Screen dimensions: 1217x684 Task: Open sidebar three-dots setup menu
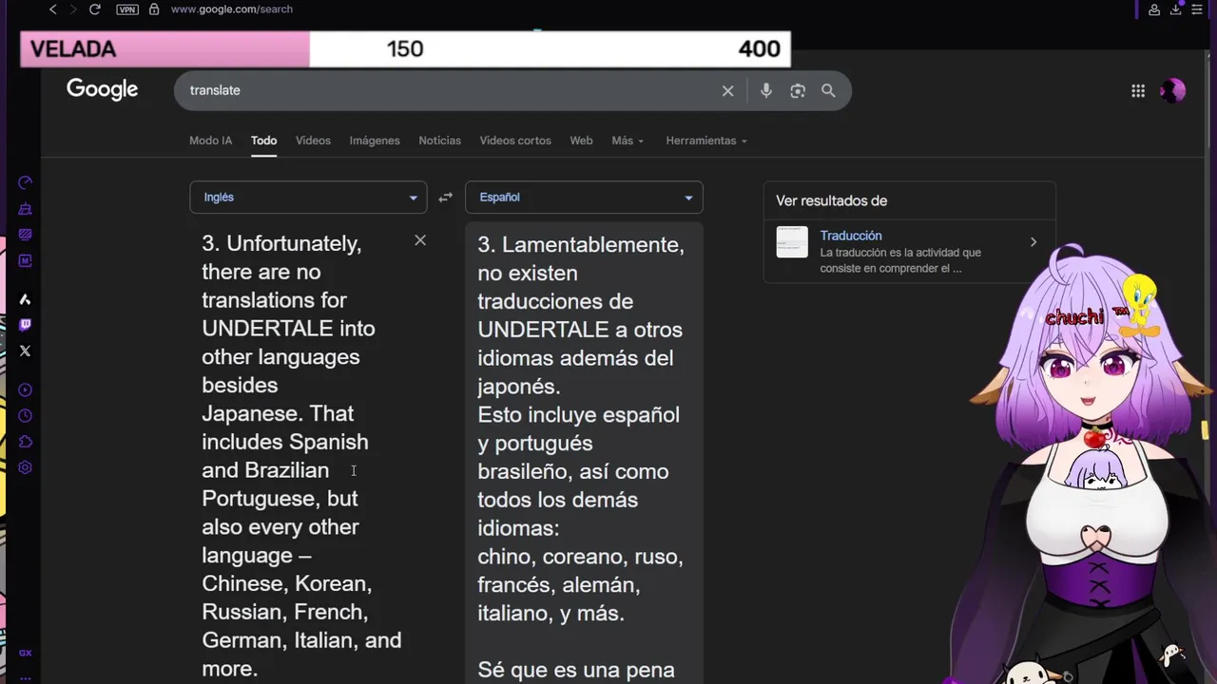pos(26,677)
